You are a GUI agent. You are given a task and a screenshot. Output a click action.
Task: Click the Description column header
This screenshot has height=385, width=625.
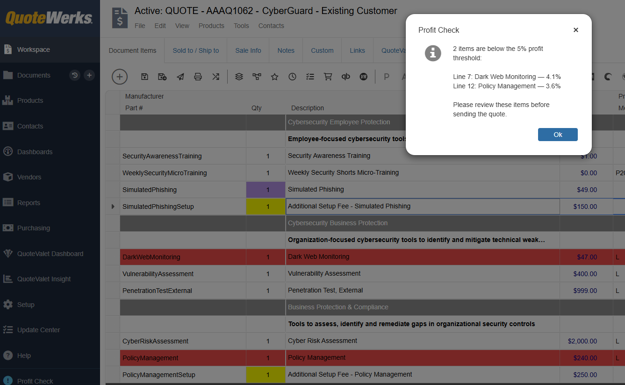pyautogui.click(x=308, y=108)
